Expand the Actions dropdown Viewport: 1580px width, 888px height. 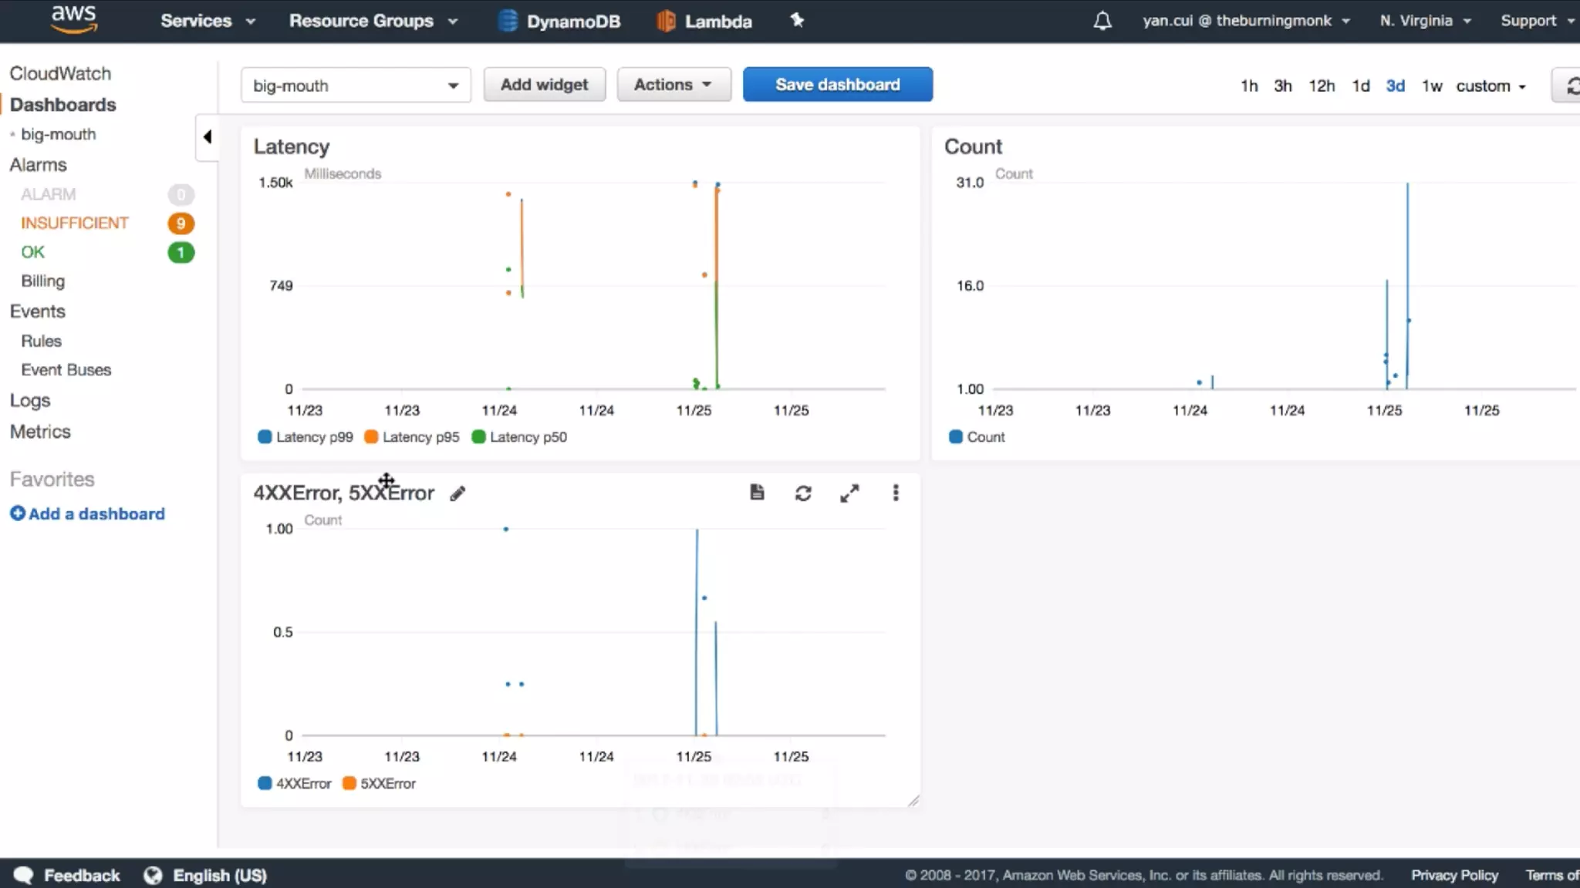[674, 85]
